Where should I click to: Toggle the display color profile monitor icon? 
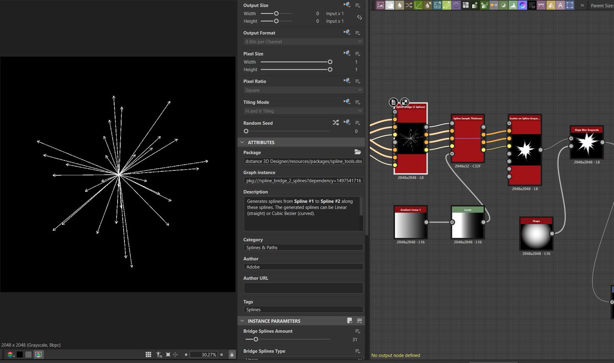click(x=38, y=354)
